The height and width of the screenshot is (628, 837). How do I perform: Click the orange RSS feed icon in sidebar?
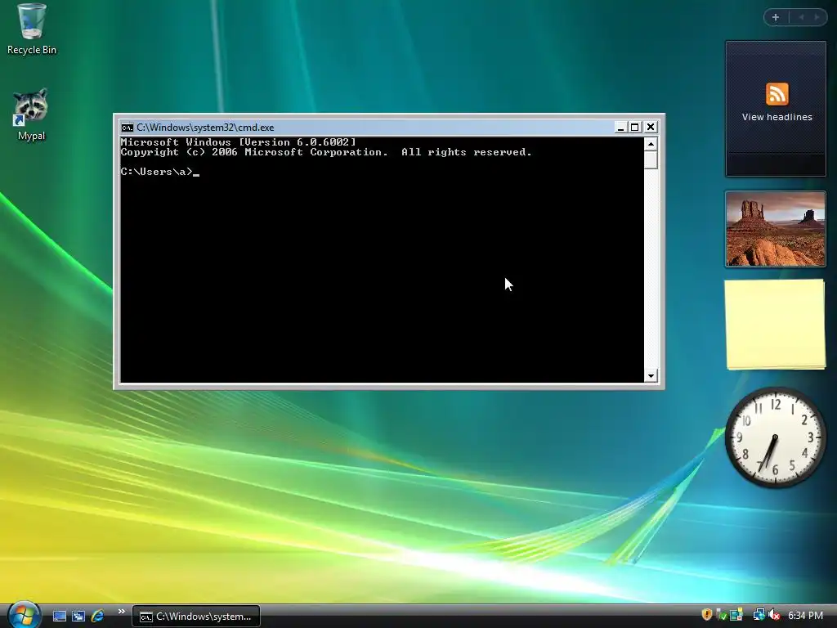777,95
